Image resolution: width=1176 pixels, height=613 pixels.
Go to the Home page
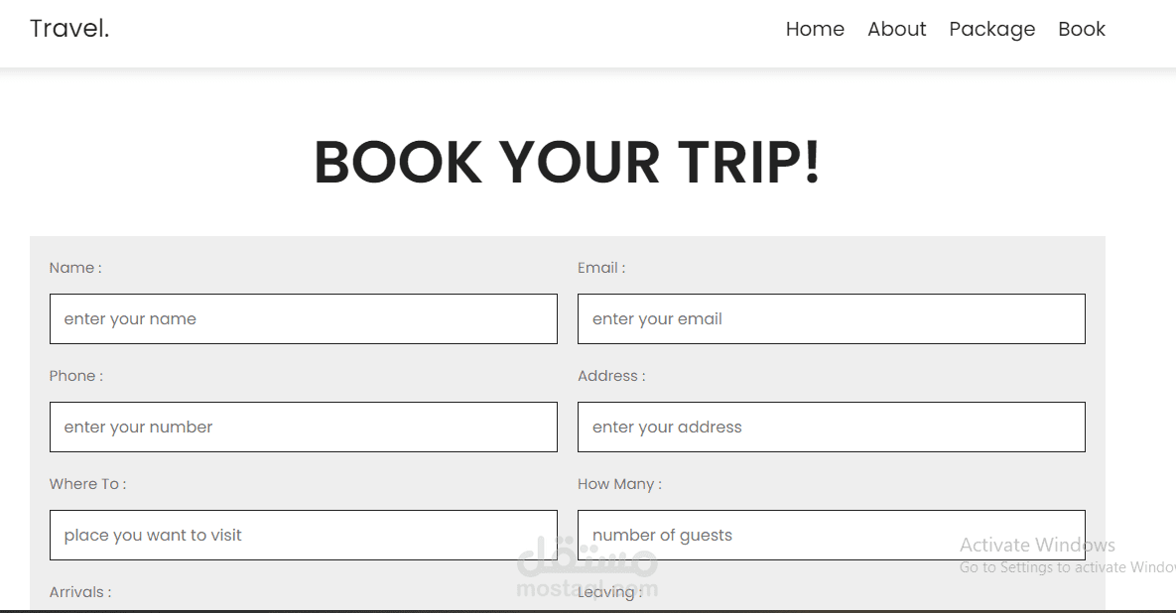click(815, 29)
